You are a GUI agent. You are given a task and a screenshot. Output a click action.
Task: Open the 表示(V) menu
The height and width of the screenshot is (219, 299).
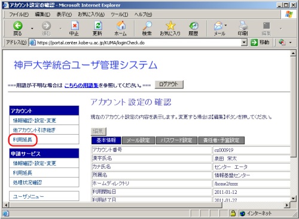click(x=64, y=14)
